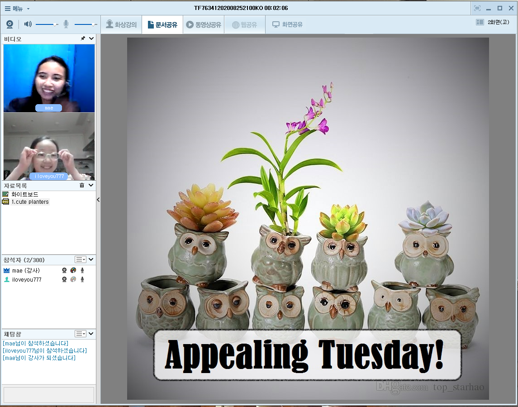Toggle the microphone icon in the toolbar
The image size is (518, 407).
pos(66,24)
